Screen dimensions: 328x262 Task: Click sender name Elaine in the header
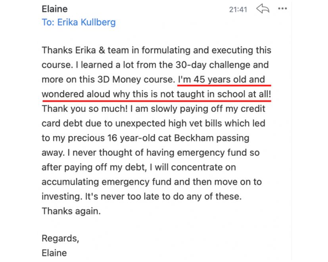coord(55,9)
